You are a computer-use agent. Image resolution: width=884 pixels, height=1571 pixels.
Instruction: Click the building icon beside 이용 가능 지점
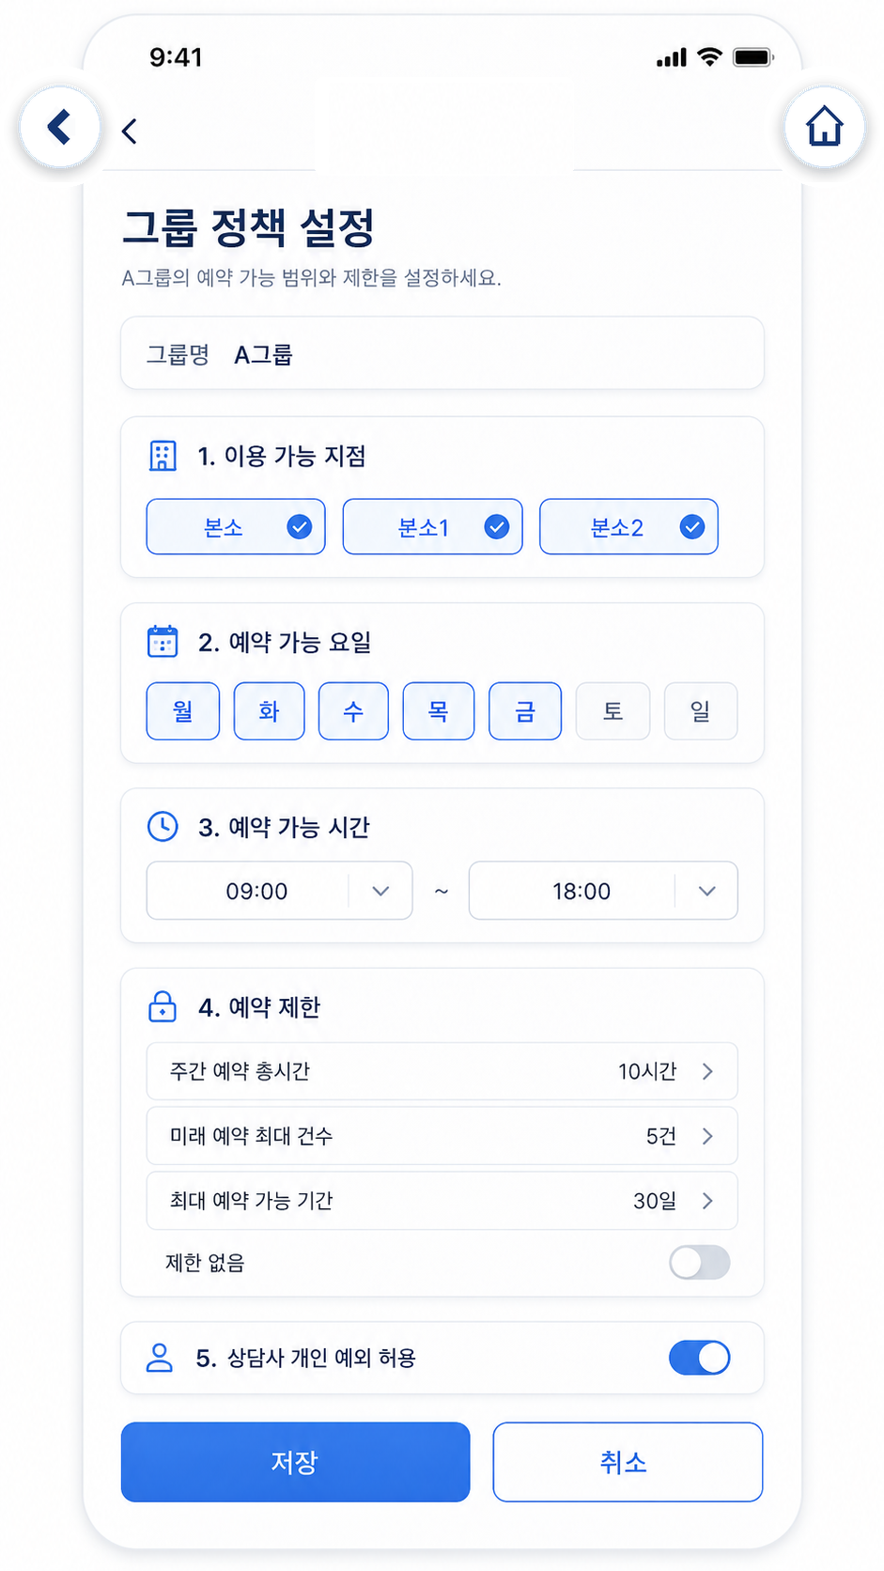[x=163, y=456]
